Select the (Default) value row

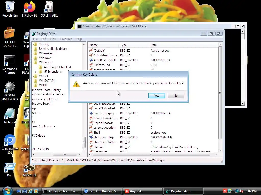tap(153, 51)
